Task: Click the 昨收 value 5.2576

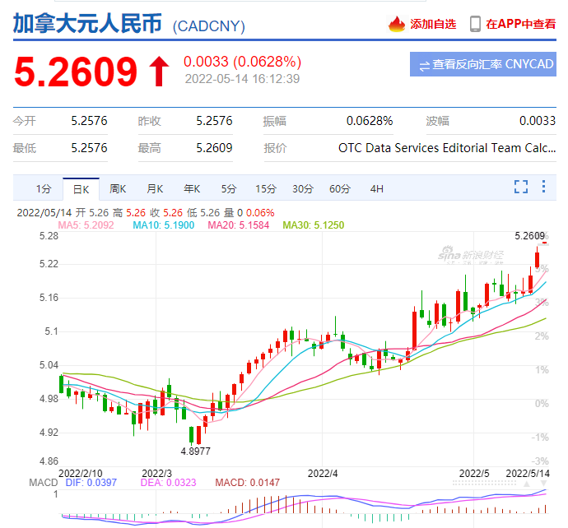Action: click(x=214, y=121)
